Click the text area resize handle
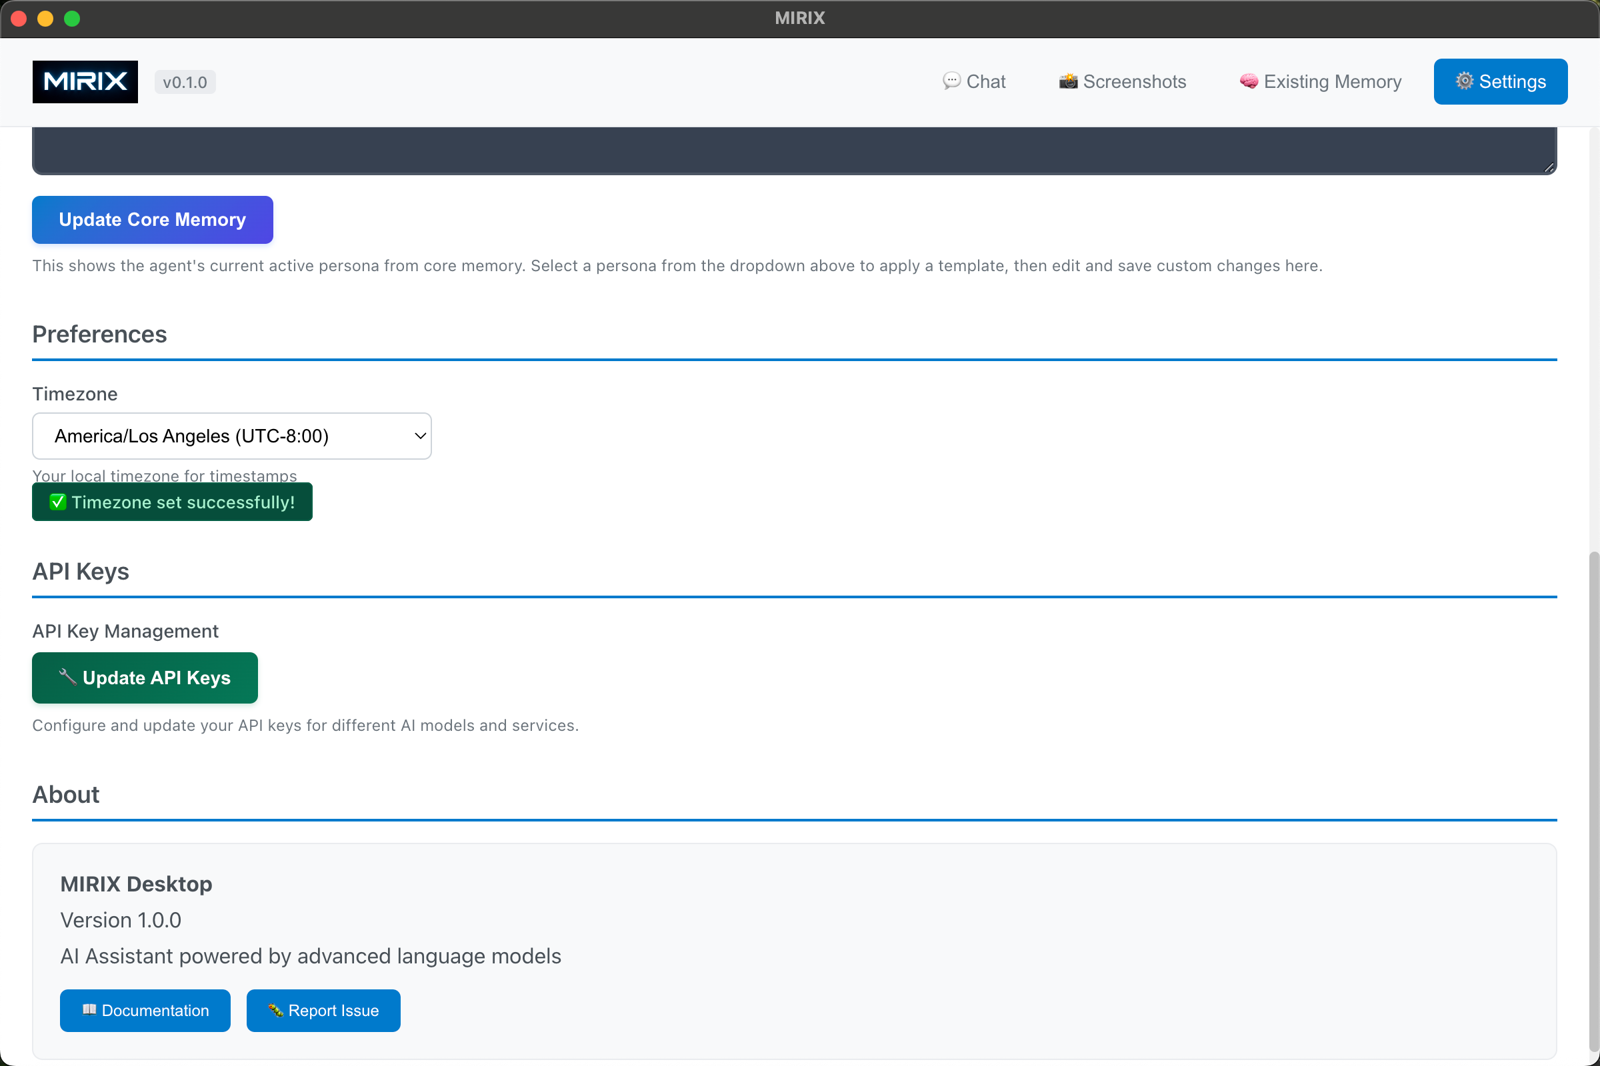 [1549, 167]
